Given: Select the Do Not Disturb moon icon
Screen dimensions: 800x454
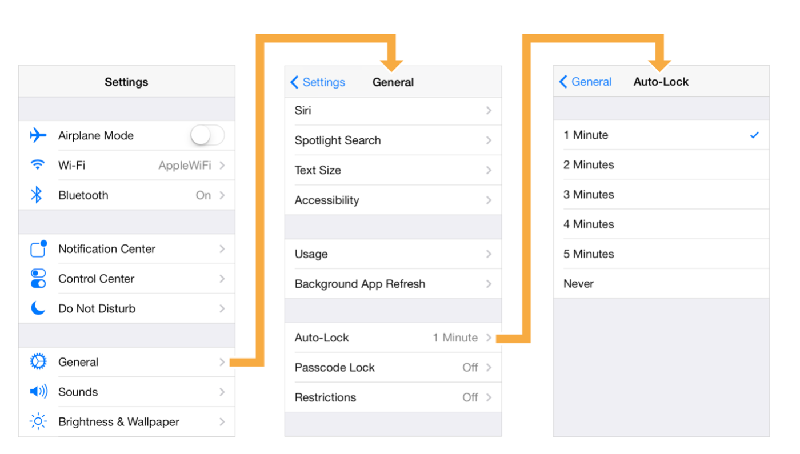Looking at the screenshot, I should pyautogui.click(x=38, y=308).
